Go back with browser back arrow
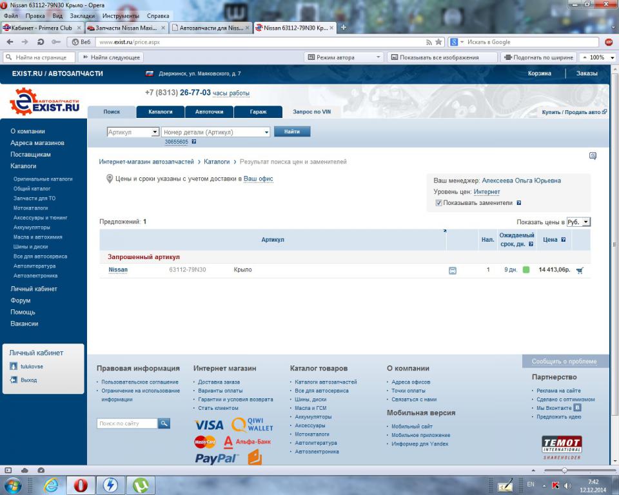The image size is (619, 495). pyautogui.click(x=10, y=42)
